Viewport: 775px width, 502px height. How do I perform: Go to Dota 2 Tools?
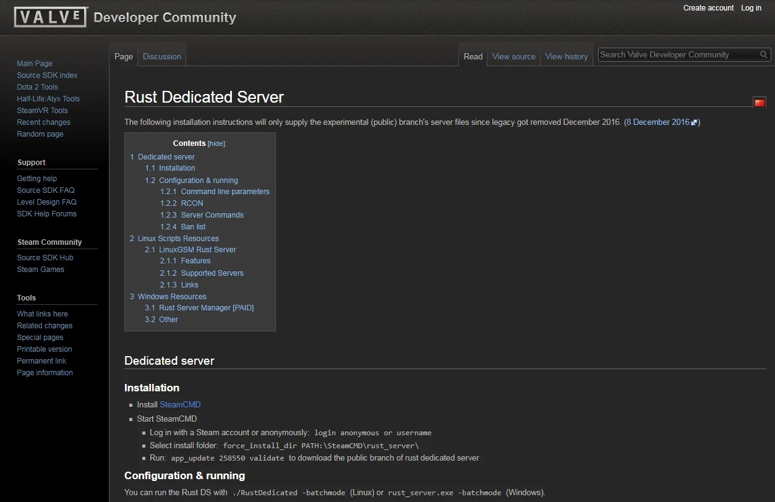pyautogui.click(x=37, y=87)
